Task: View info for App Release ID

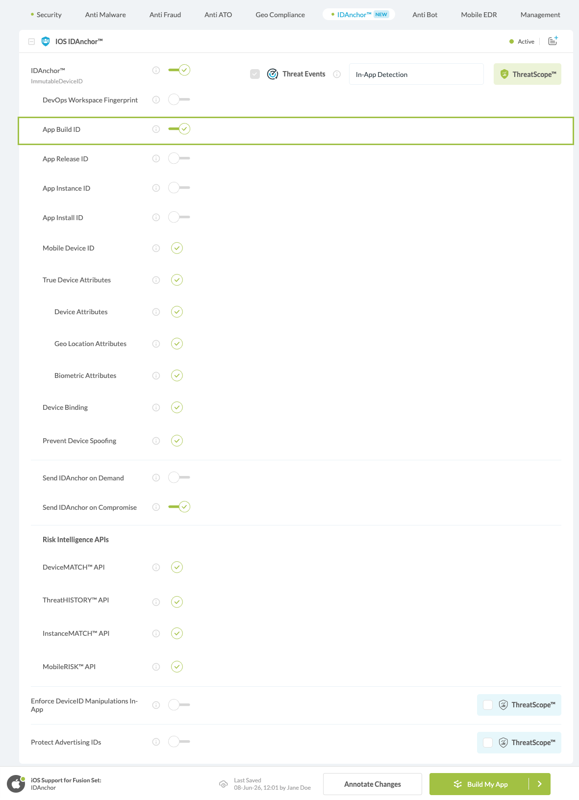Action: coord(156,158)
